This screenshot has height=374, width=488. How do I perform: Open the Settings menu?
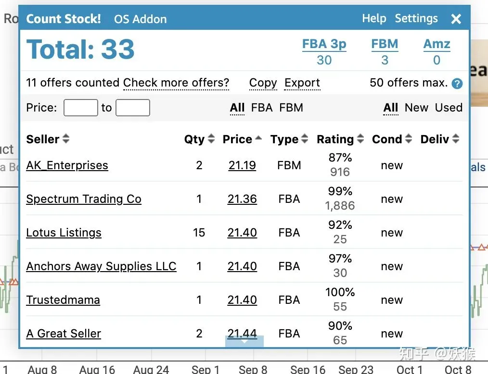click(x=416, y=19)
